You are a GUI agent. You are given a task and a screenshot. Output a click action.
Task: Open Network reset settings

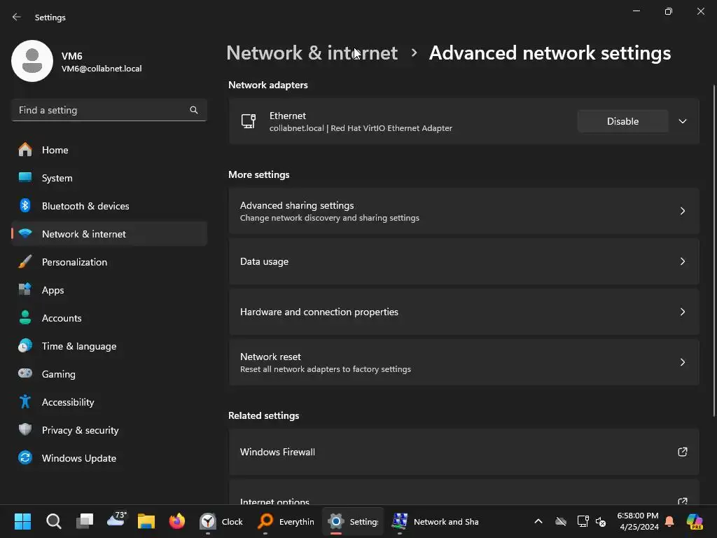click(x=464, y=362)
